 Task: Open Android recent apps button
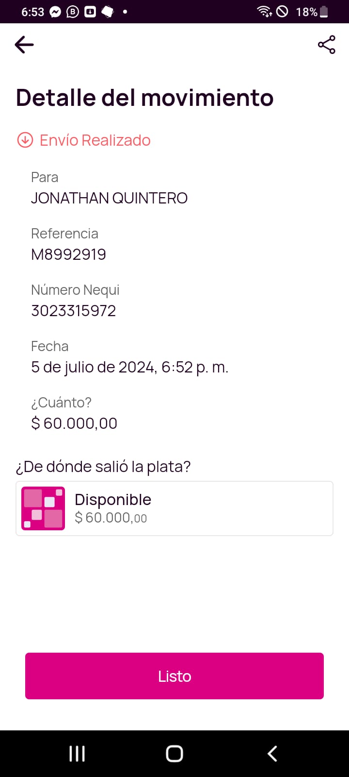point(77,754)
